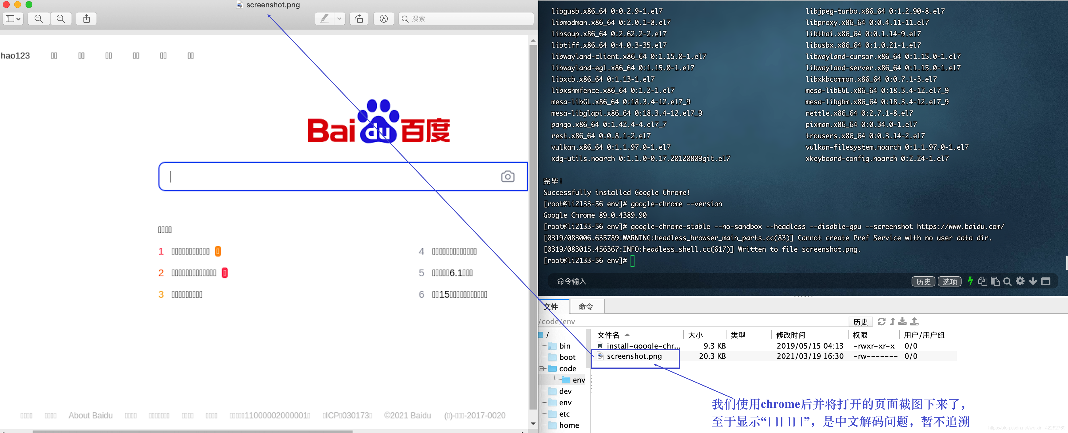The image size is (1068, 433).
Task: Rotate the image using Preview toolbar
Action: pos(359,19)
